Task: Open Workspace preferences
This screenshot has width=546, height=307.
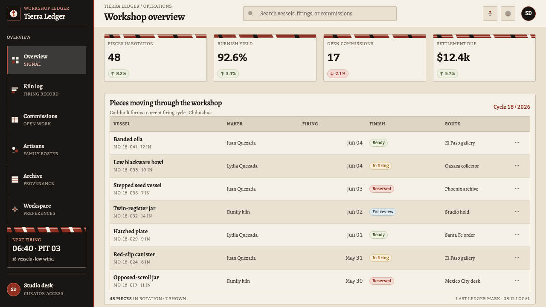Action: 46,209
